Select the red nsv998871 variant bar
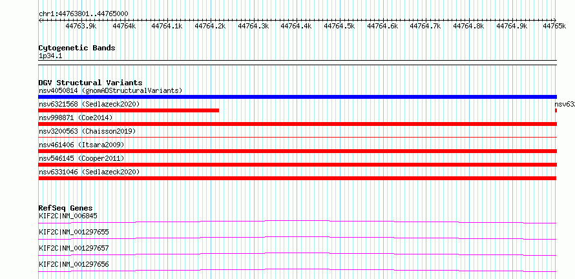 point(297,124)
